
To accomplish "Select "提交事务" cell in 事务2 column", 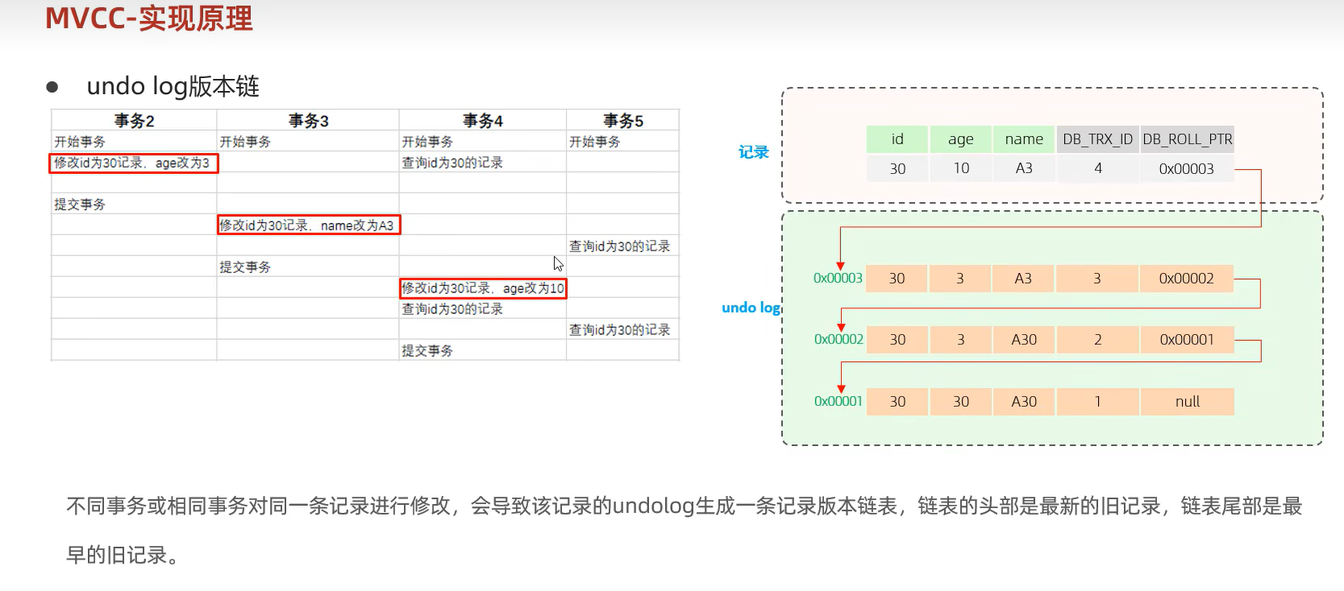I will coord(134,205).
